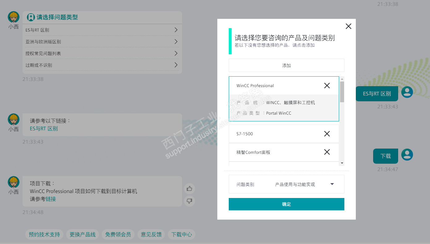The width and height of the screenshot is (430, 244).
Task: Confirm selection with the 确定 button
Action: click(287, 204)
